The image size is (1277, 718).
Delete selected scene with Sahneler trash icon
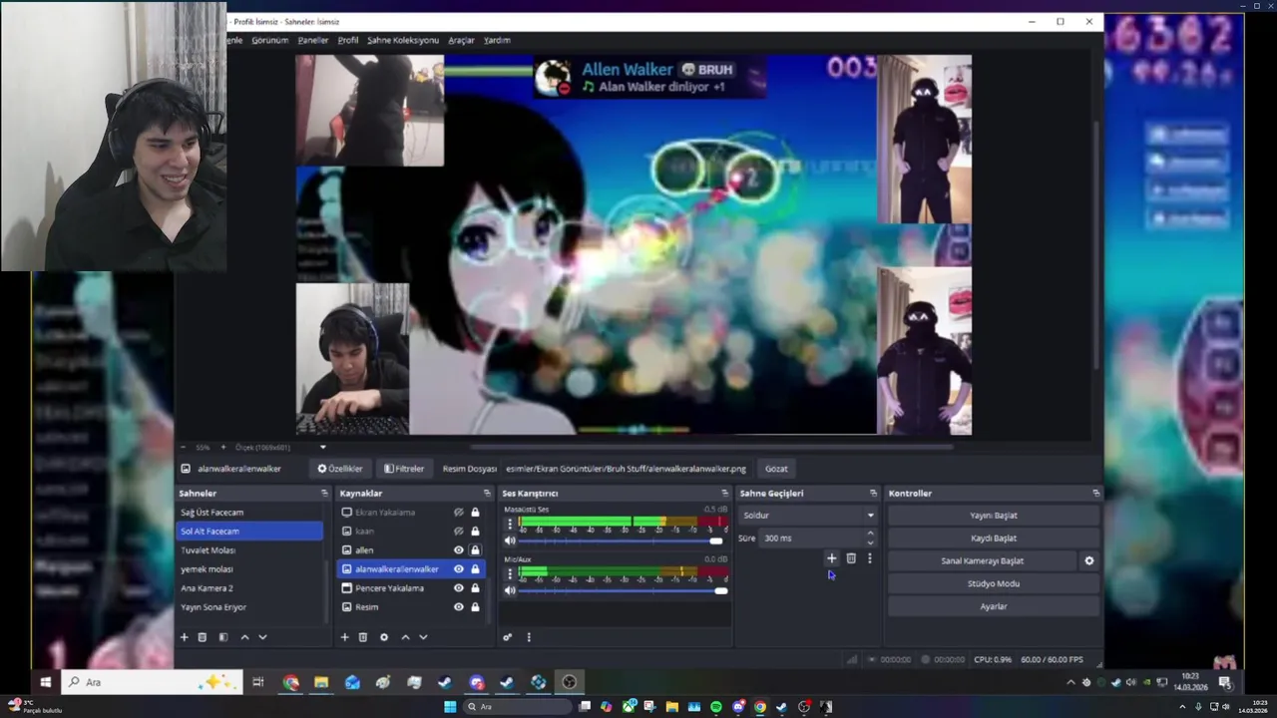(x=203, y=637)
